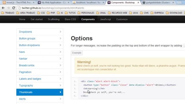The width and height of the screenshot is (185, 104).
Task: Open Base CSS in the navbar
Action: (x=70, y=19)
